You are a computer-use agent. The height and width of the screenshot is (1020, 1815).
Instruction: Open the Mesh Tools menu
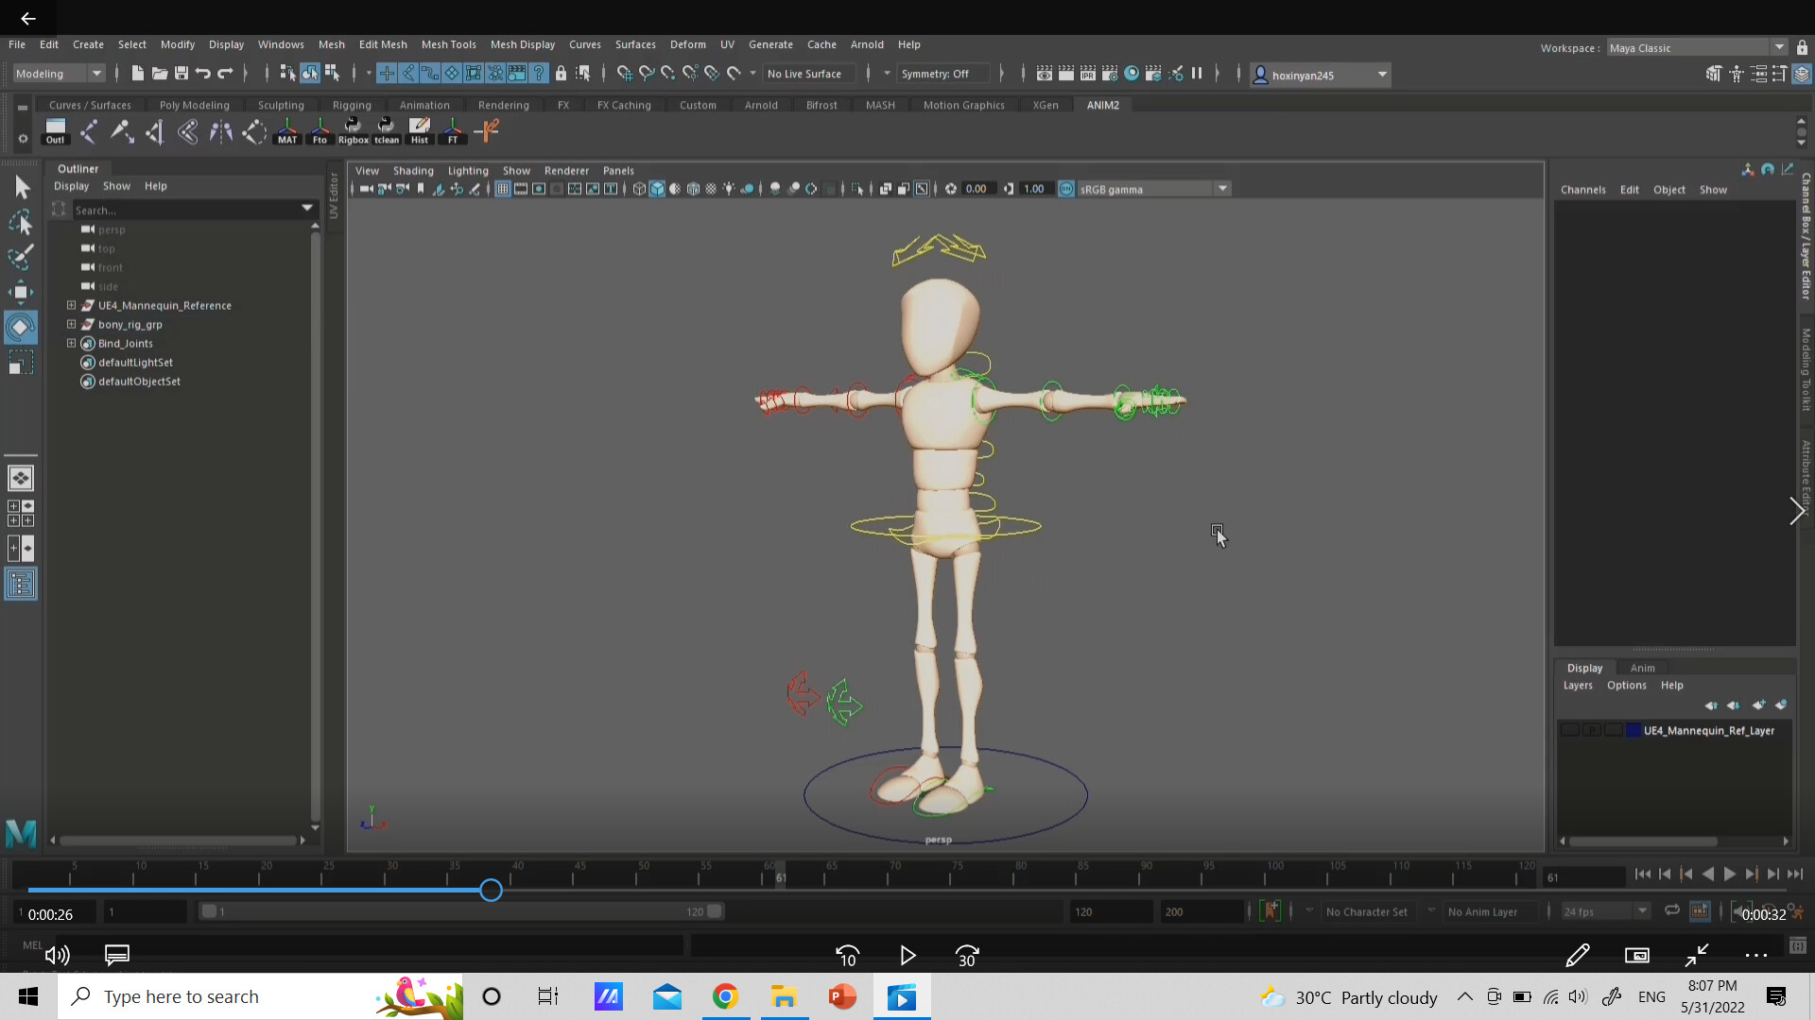(x=449, y=44)
